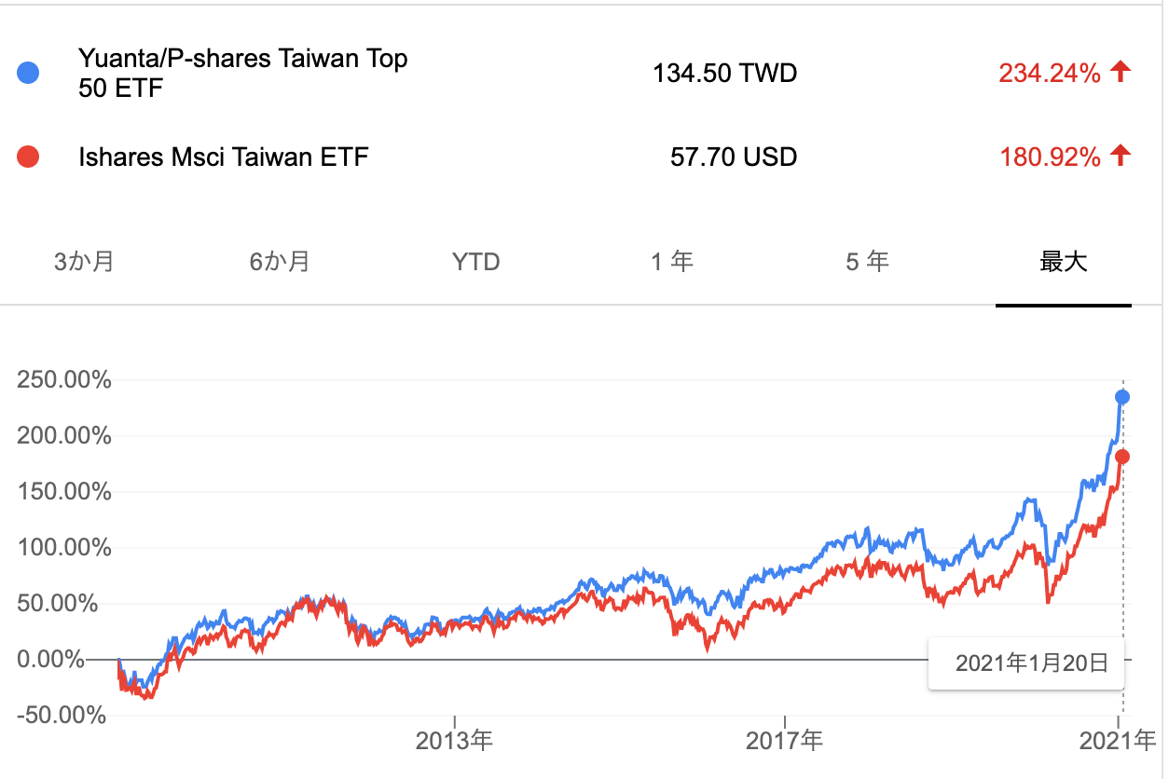This screenshot has width=1169, height=779.
Task: Click the 57.70 USD price
Action: tap(734, 157)
